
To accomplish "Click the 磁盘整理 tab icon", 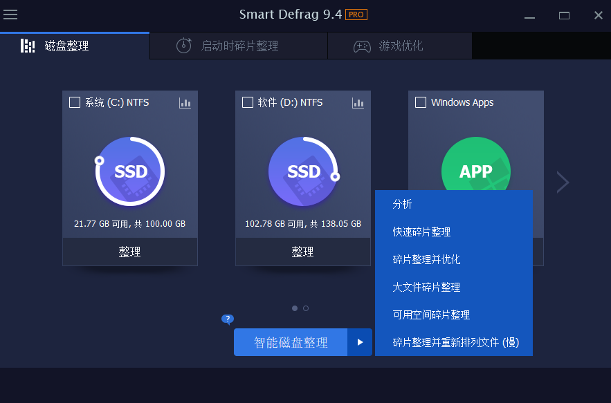I will [x=28, y=46].
